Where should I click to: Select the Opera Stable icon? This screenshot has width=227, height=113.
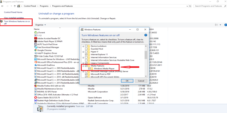click(36, 97)
